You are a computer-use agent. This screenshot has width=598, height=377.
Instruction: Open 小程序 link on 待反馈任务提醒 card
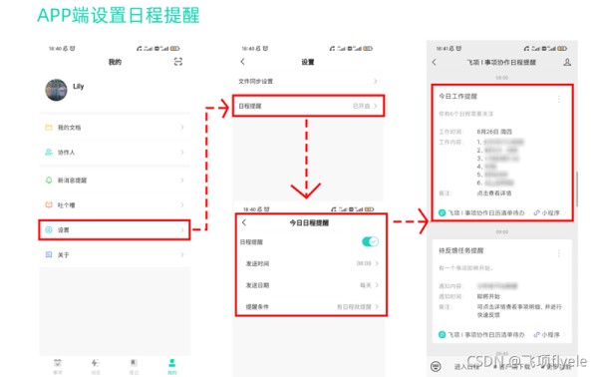point(546,335)
